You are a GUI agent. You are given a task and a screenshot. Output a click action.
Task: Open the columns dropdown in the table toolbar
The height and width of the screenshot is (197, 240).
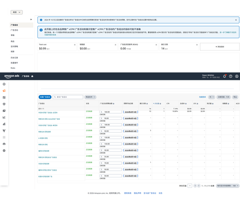coord(212,97)
